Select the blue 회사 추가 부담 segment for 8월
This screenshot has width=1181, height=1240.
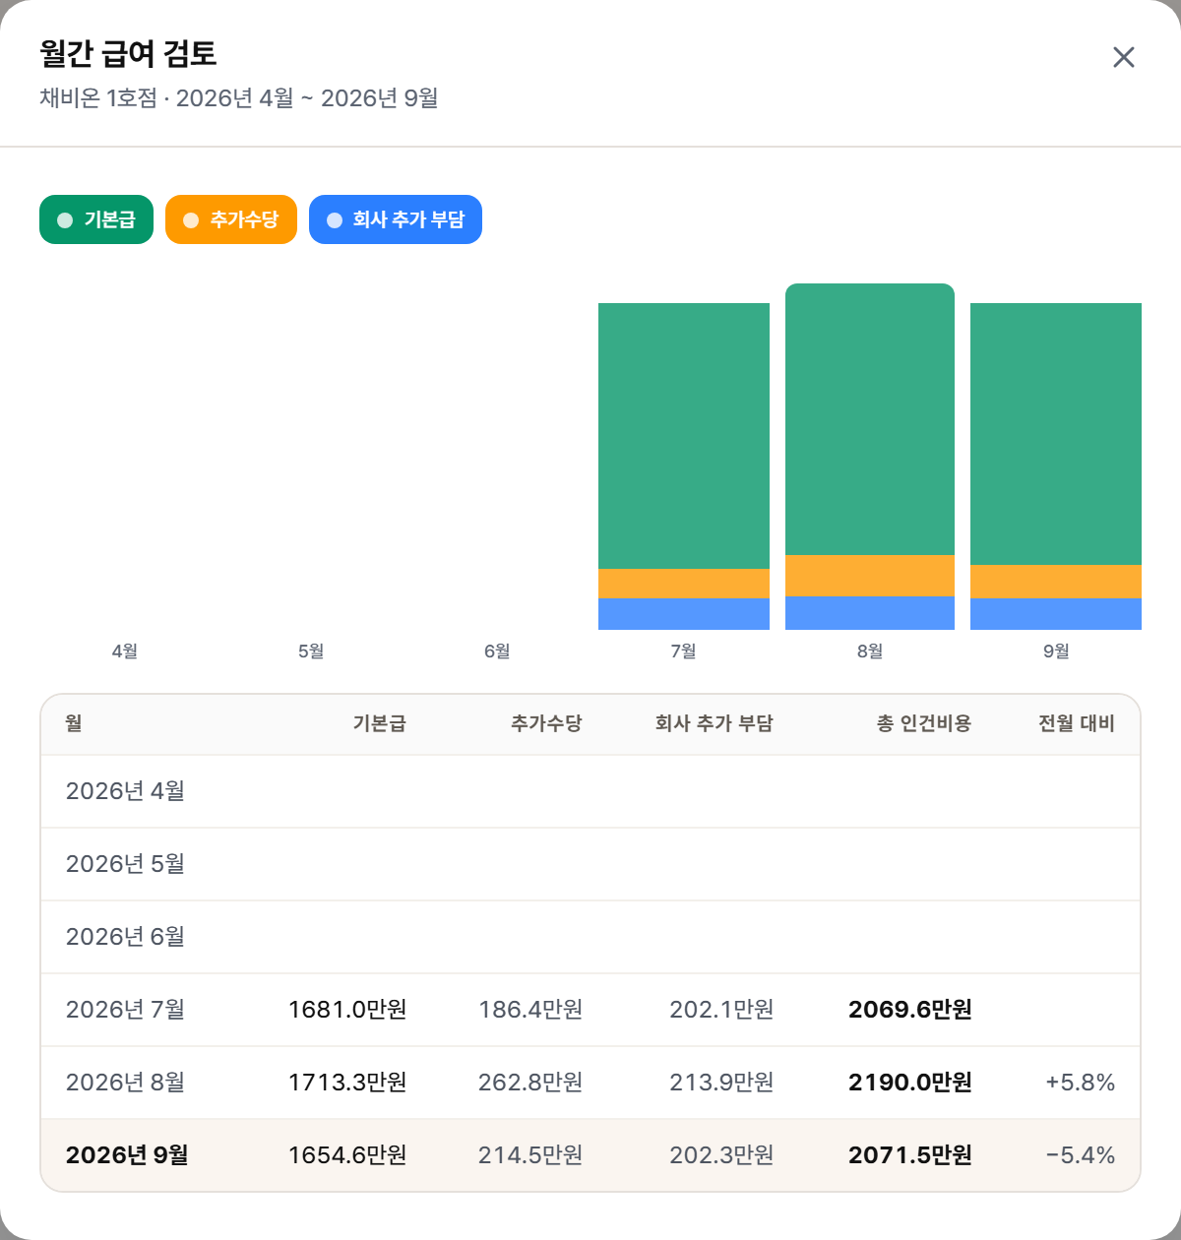coord(870,613)
